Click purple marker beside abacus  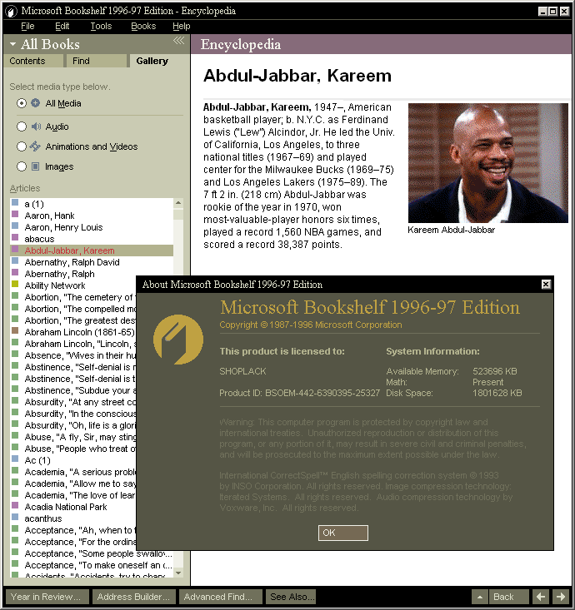point(15,237)
